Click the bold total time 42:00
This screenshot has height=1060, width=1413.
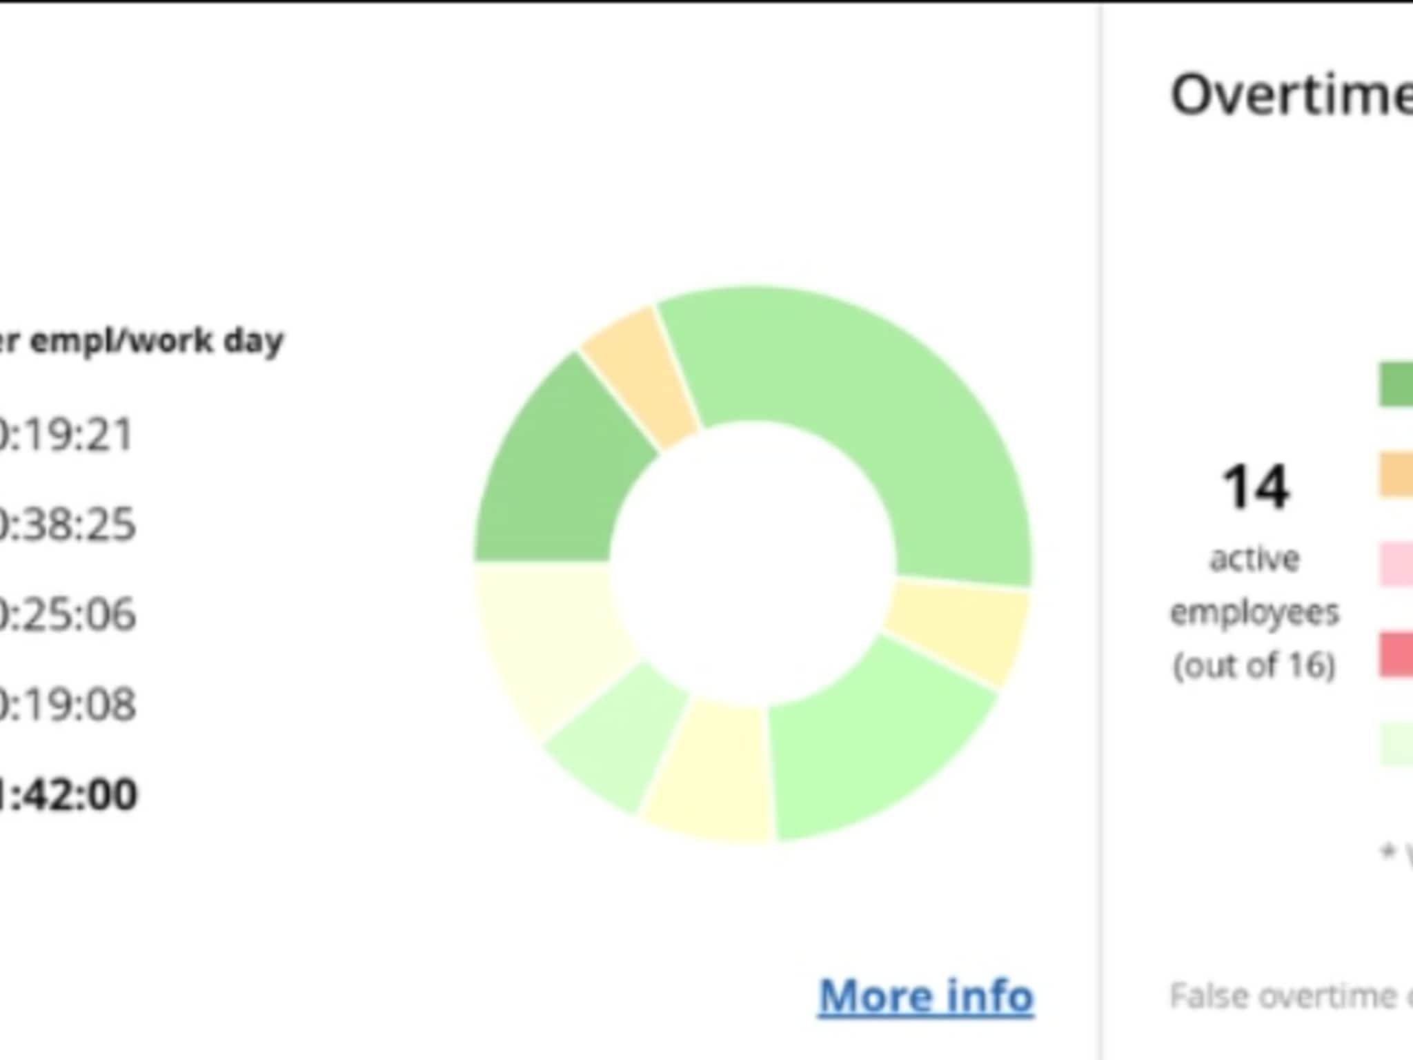(x=69, y=794)
